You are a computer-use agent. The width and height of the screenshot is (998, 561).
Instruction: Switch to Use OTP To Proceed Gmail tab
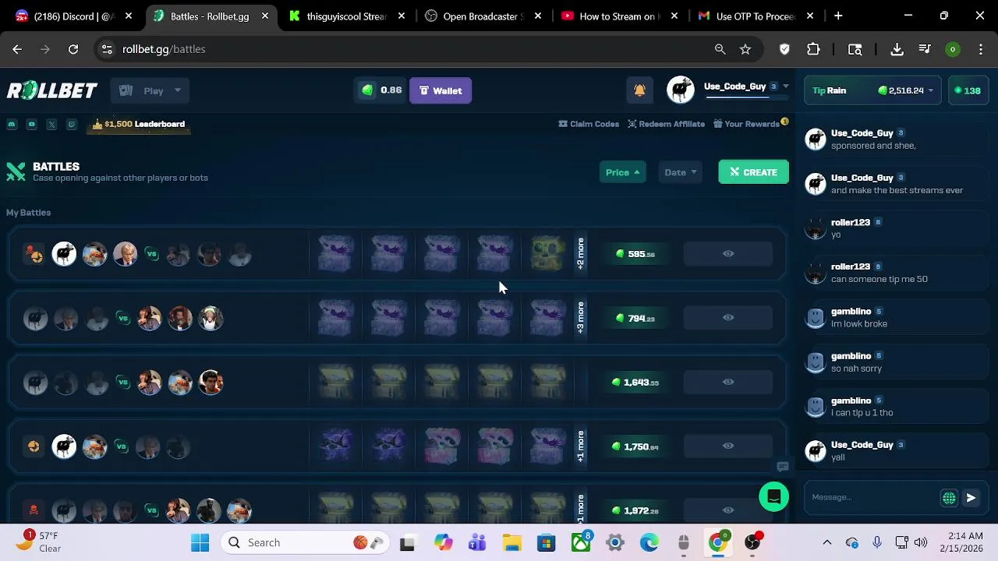(x=755, y=16)
